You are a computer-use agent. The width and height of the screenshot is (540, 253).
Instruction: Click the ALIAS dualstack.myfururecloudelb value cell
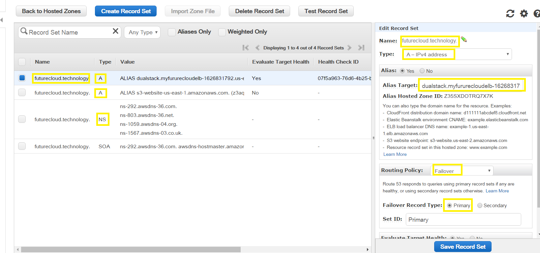pos(182,78)
